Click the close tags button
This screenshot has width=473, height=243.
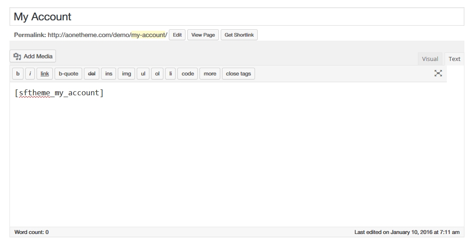238,74
